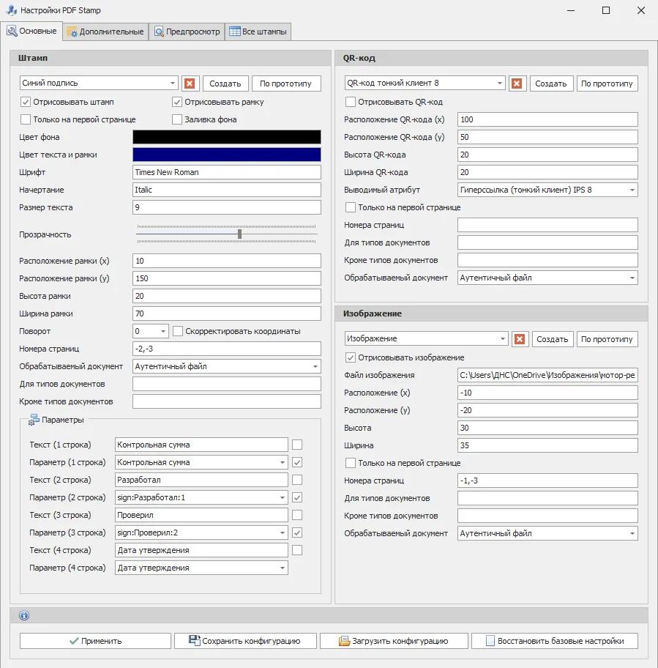Switch to the Основные tab
Screen dimensions: 658x668
tap(32, 31)
